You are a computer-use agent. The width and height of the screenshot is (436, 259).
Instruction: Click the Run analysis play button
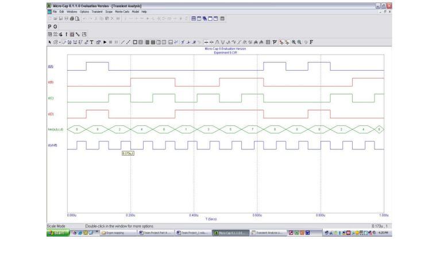click(x=105, y=42)
